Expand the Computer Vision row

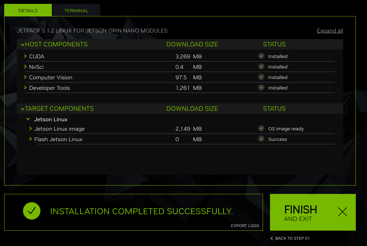coord(25,77)
